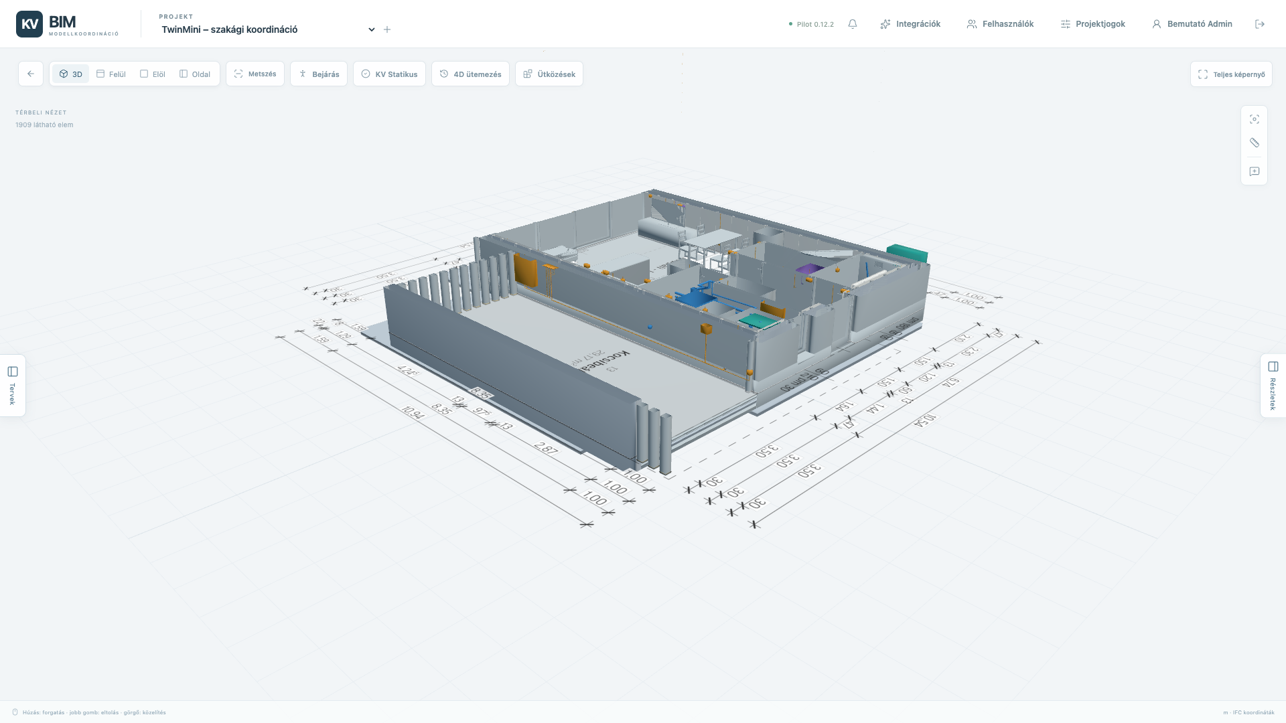Open Projektjogok settings

[x=1092, y=24]
